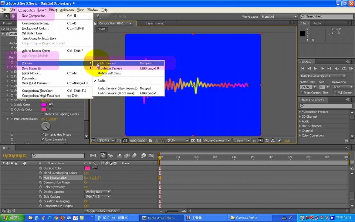Uncheck the Dynamic Hue Phase checkbox
The height and width of the screenshot is (222, 355).
43,135
